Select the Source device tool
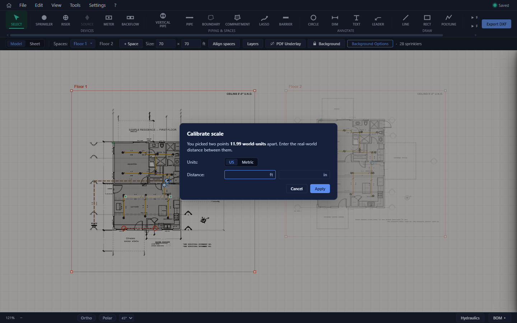This screenshot has height=323, width=517. click(x=87, y=20)
